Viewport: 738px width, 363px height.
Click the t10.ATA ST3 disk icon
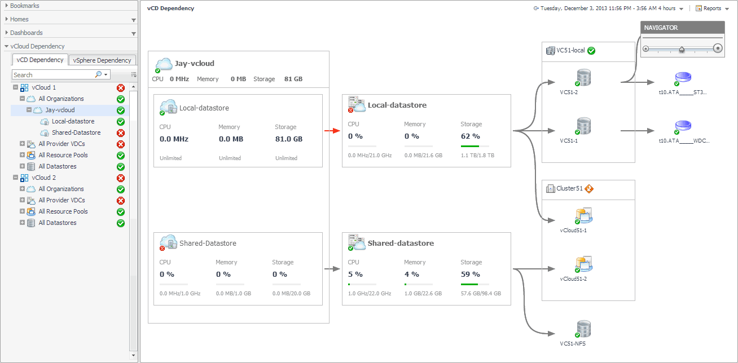tap(683, 78)
